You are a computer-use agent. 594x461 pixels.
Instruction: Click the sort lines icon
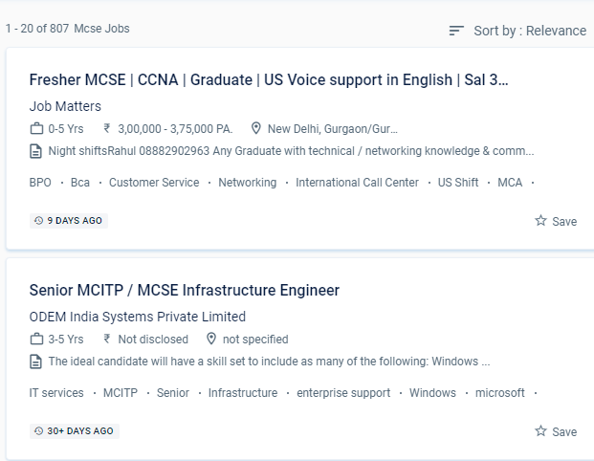tap(456, 31)
